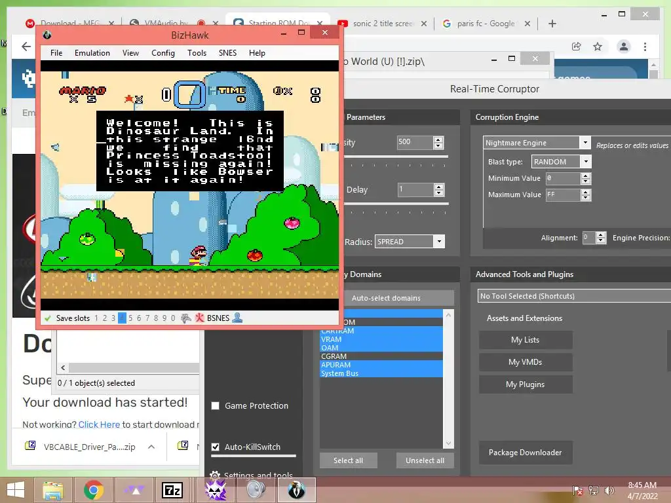This screenshot has width=671, height=503.
Task: Open the BizHawk Tools menu
Action: [x=197, y=53]
